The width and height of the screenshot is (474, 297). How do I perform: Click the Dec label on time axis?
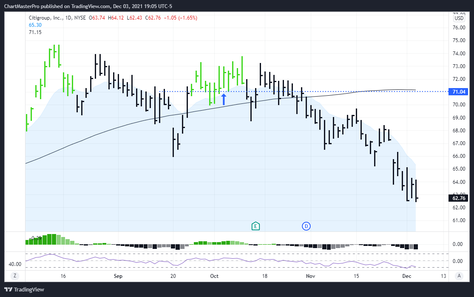tap(406, 276)
